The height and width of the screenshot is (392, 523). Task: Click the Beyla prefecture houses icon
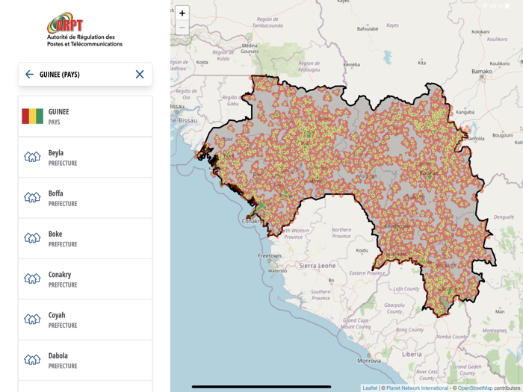point(32,158)
